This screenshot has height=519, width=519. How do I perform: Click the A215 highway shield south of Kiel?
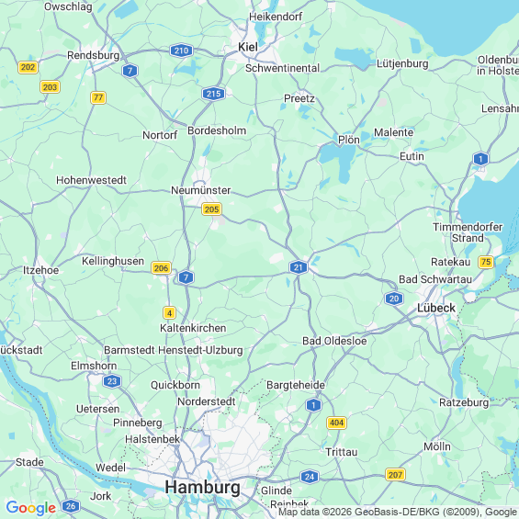pyautogui.click(x=213, y=94)
